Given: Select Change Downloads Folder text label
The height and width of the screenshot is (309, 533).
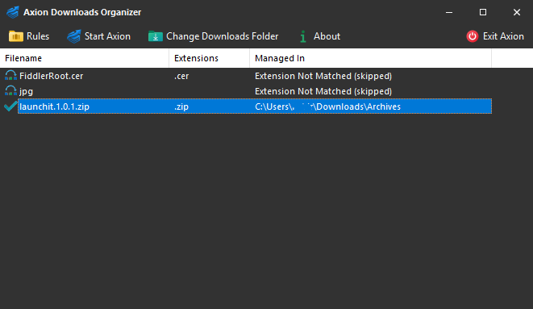Looking at the screenshot, I should (222, 36).
